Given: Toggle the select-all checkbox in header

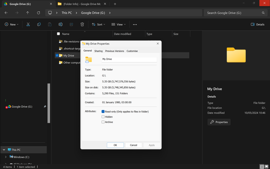Looking at the screenshot, I should pyautogui.click(x=58, y=34).
